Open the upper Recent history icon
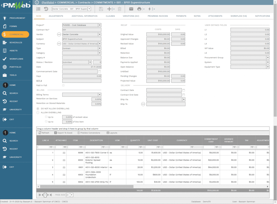Screen dimensions: 277x204 click(x=5, y=101)
